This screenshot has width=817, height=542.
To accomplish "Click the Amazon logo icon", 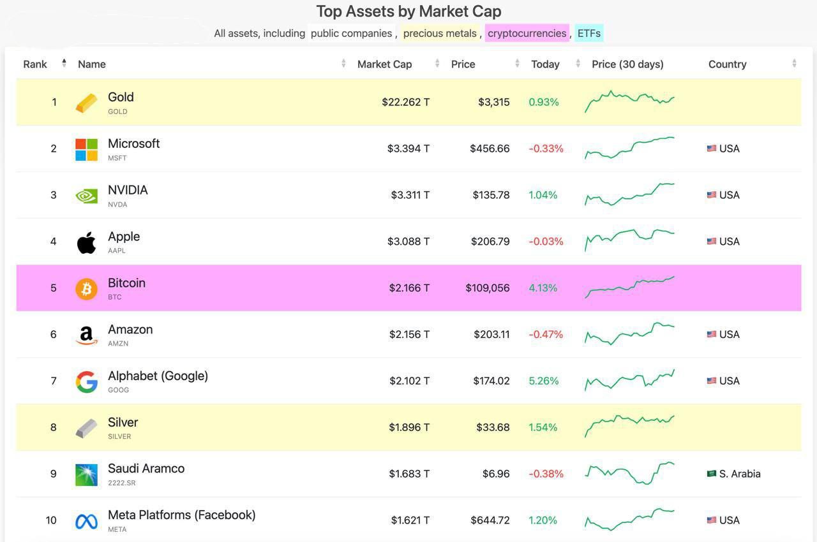I will pos(86,335).
